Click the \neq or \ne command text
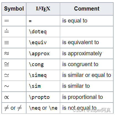This screenshot has width=115, height=115. (x=43, y=108)
